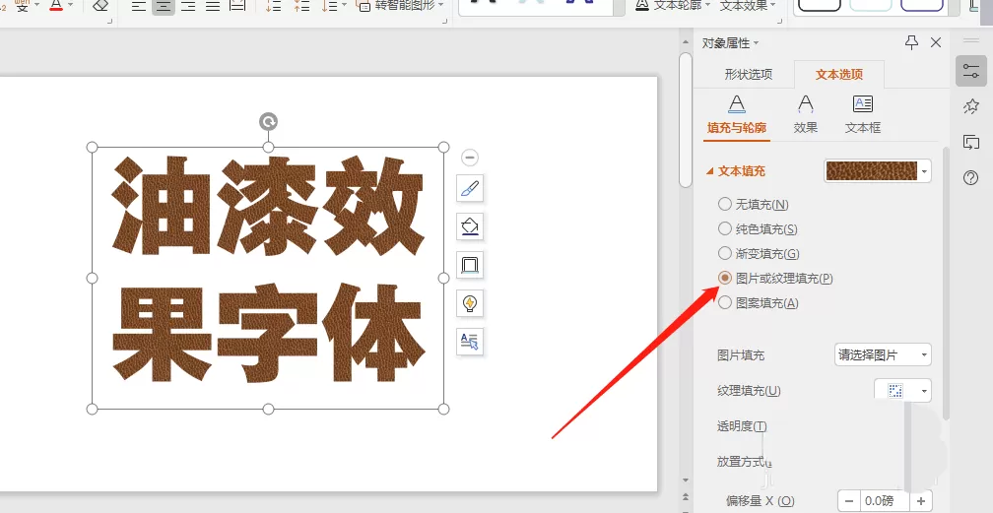993x513 pixels.
Task: Open the lightbulb smart suggestions icon
Action: click(x=470, y=303)
